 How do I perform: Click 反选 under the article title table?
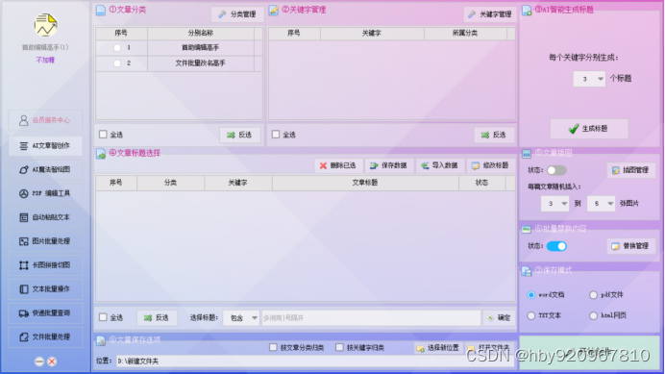[157, 318]
